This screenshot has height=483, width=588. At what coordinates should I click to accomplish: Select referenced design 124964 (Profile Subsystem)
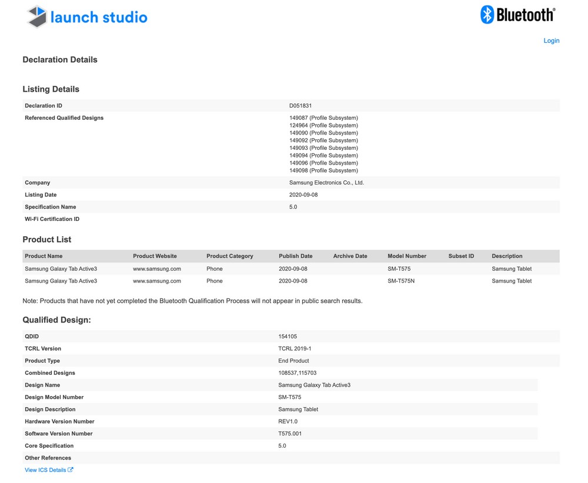click(323, 125)
